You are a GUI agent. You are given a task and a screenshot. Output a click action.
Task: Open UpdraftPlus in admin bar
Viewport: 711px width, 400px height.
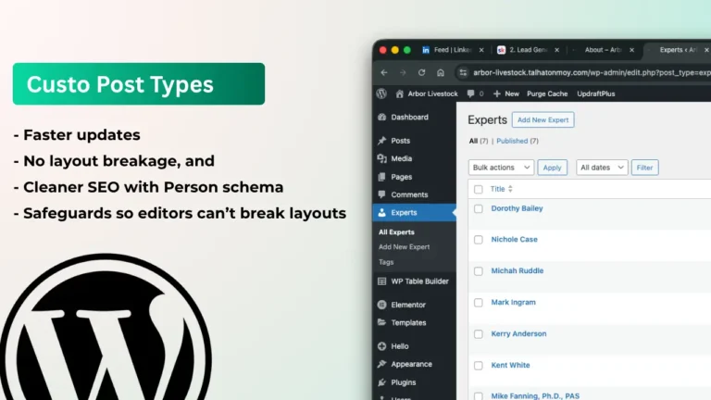[x=596, y=94]
